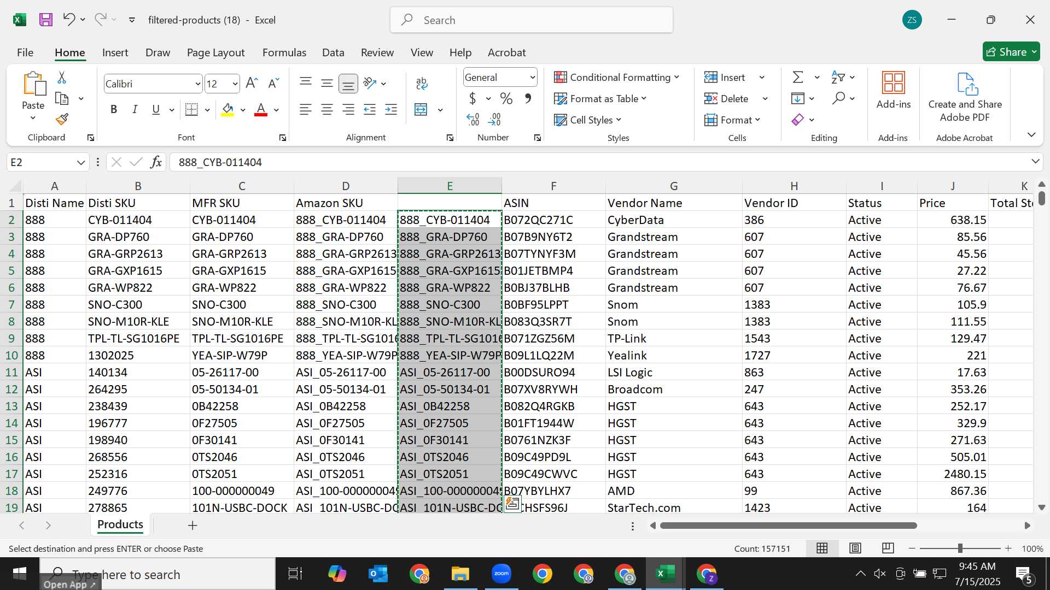Open the General number format dropdown
Screen dimensions: 1050x590
pos(532,78)
